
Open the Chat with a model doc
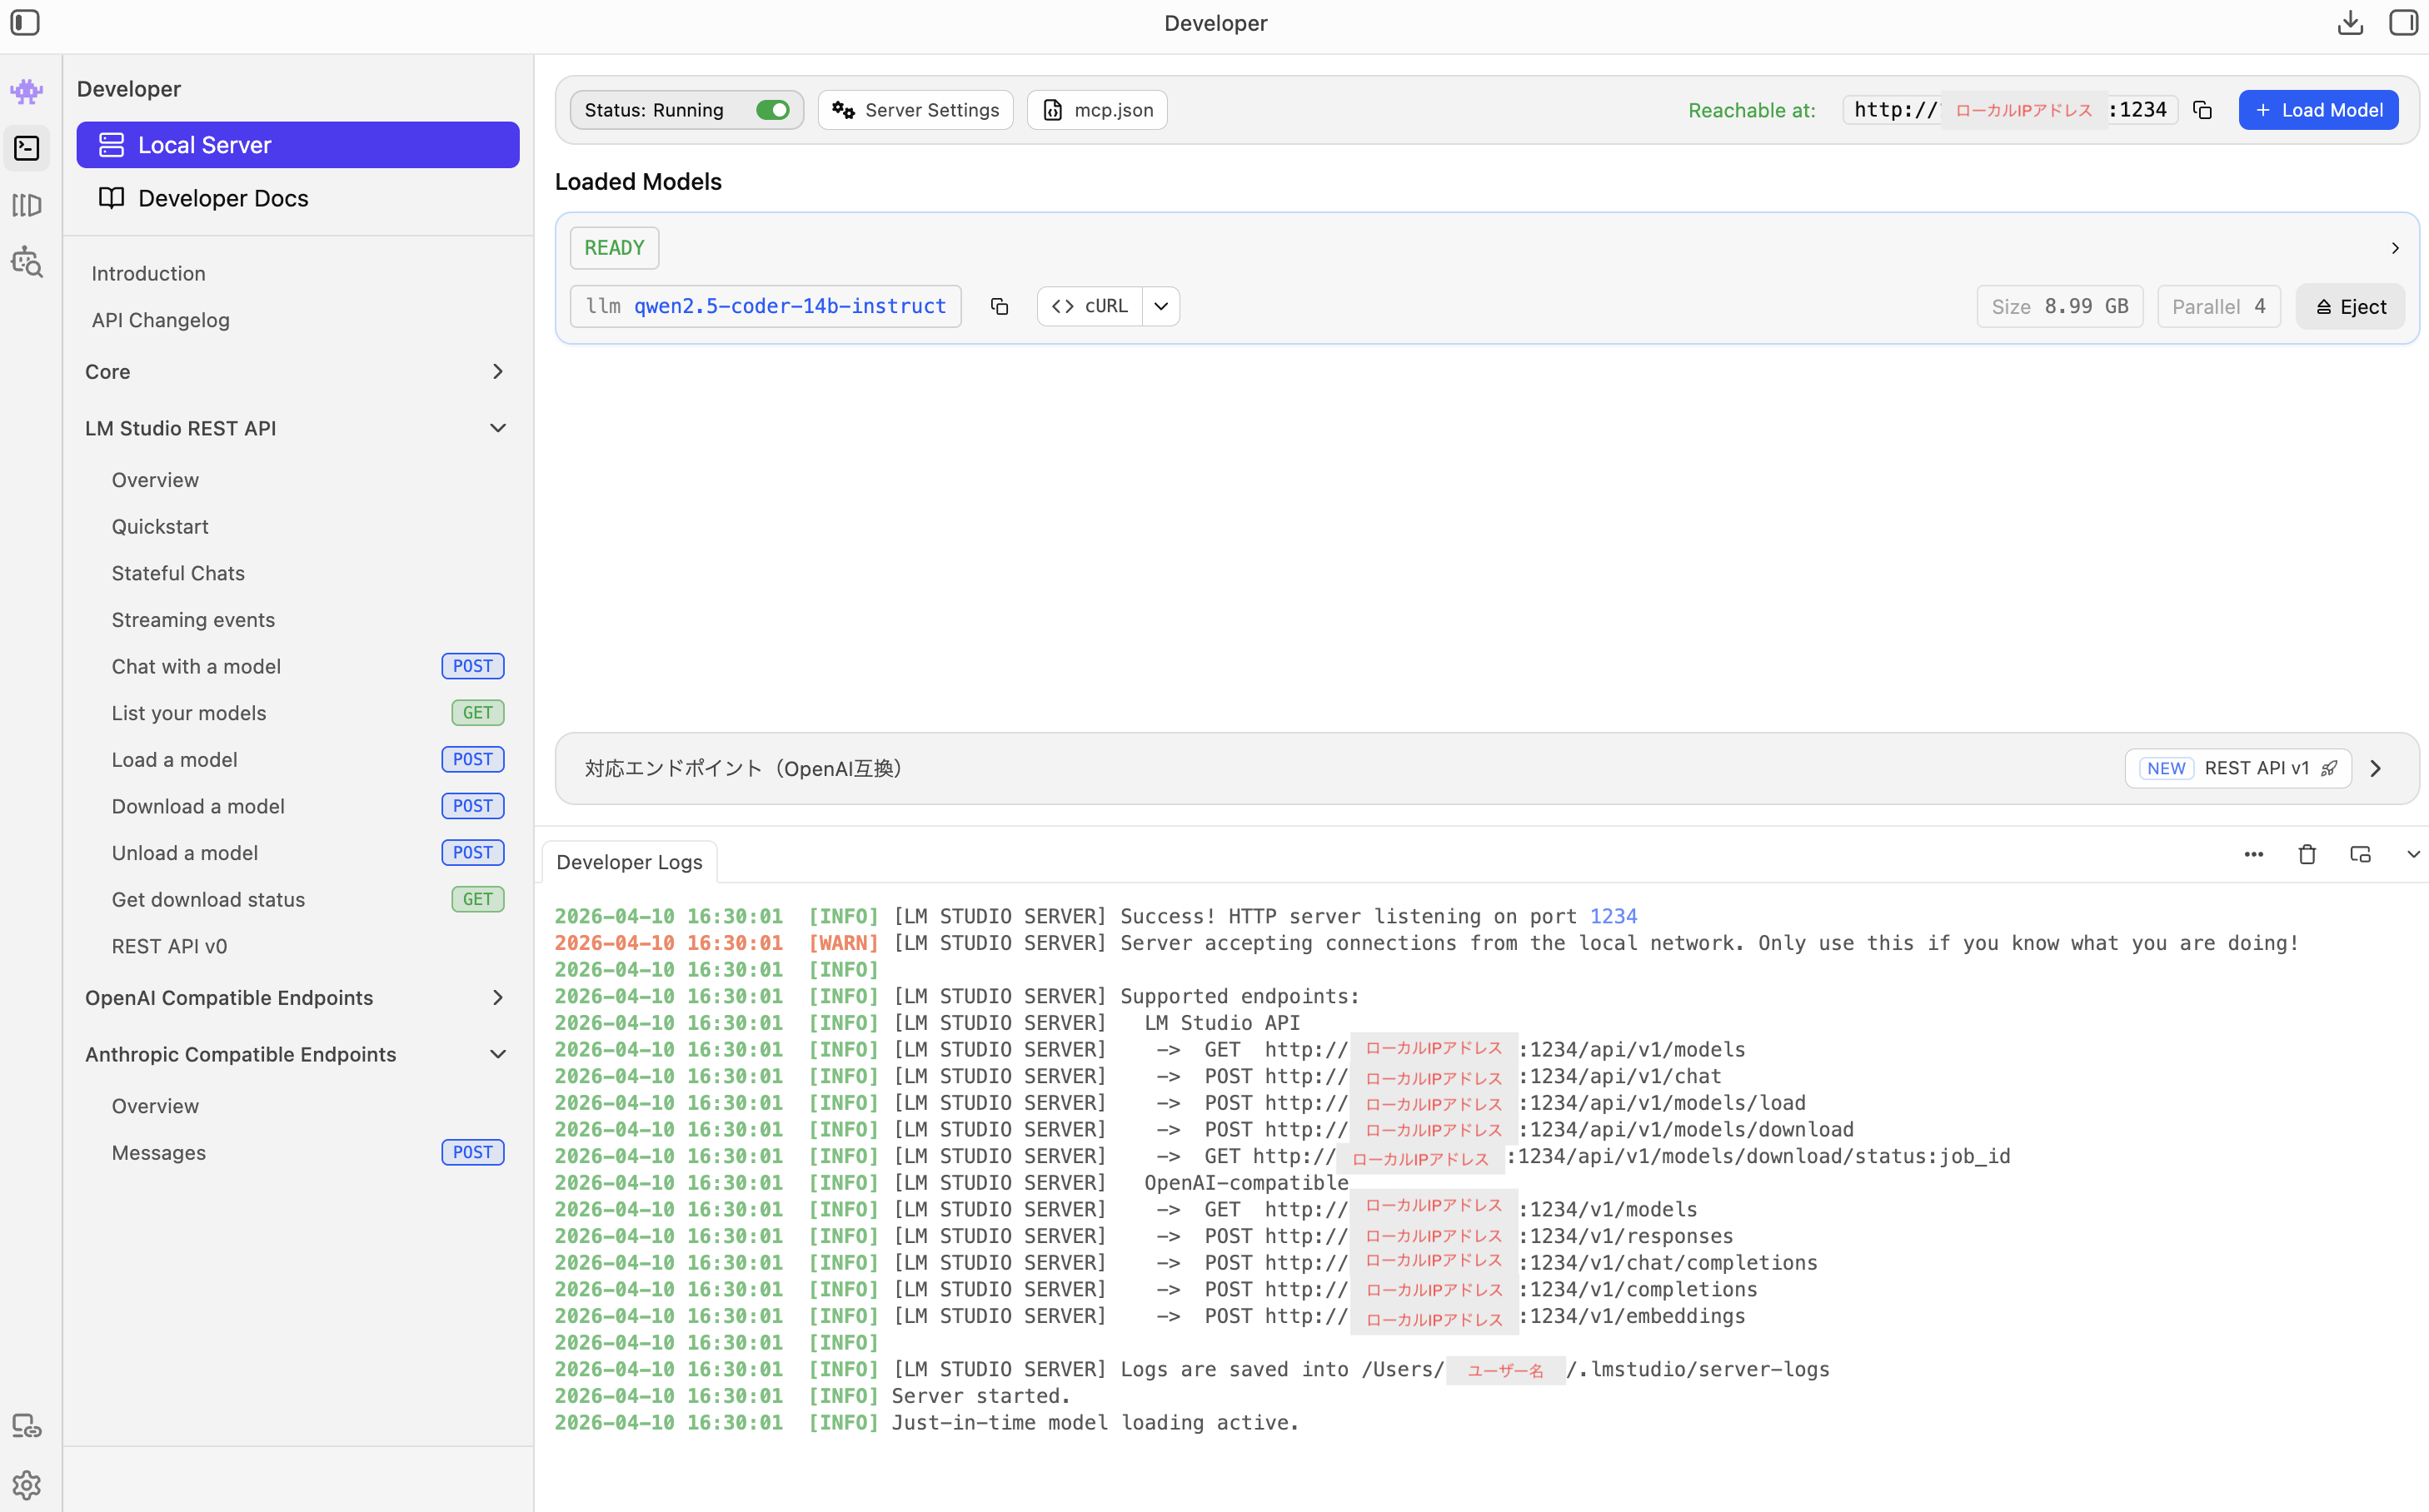click(x=196, y=666)
